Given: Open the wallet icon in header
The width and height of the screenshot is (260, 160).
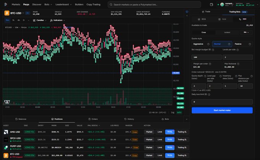Looking at the screenshot, I should pos(211,5).
